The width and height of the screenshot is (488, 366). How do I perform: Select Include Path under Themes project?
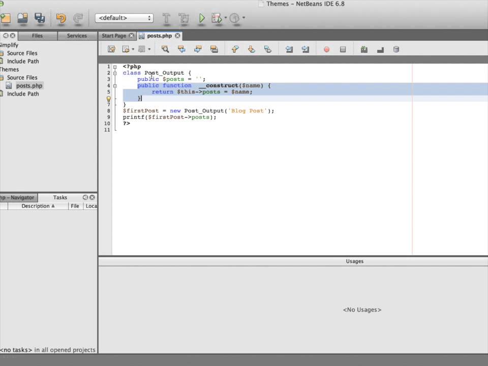(23, 94)
